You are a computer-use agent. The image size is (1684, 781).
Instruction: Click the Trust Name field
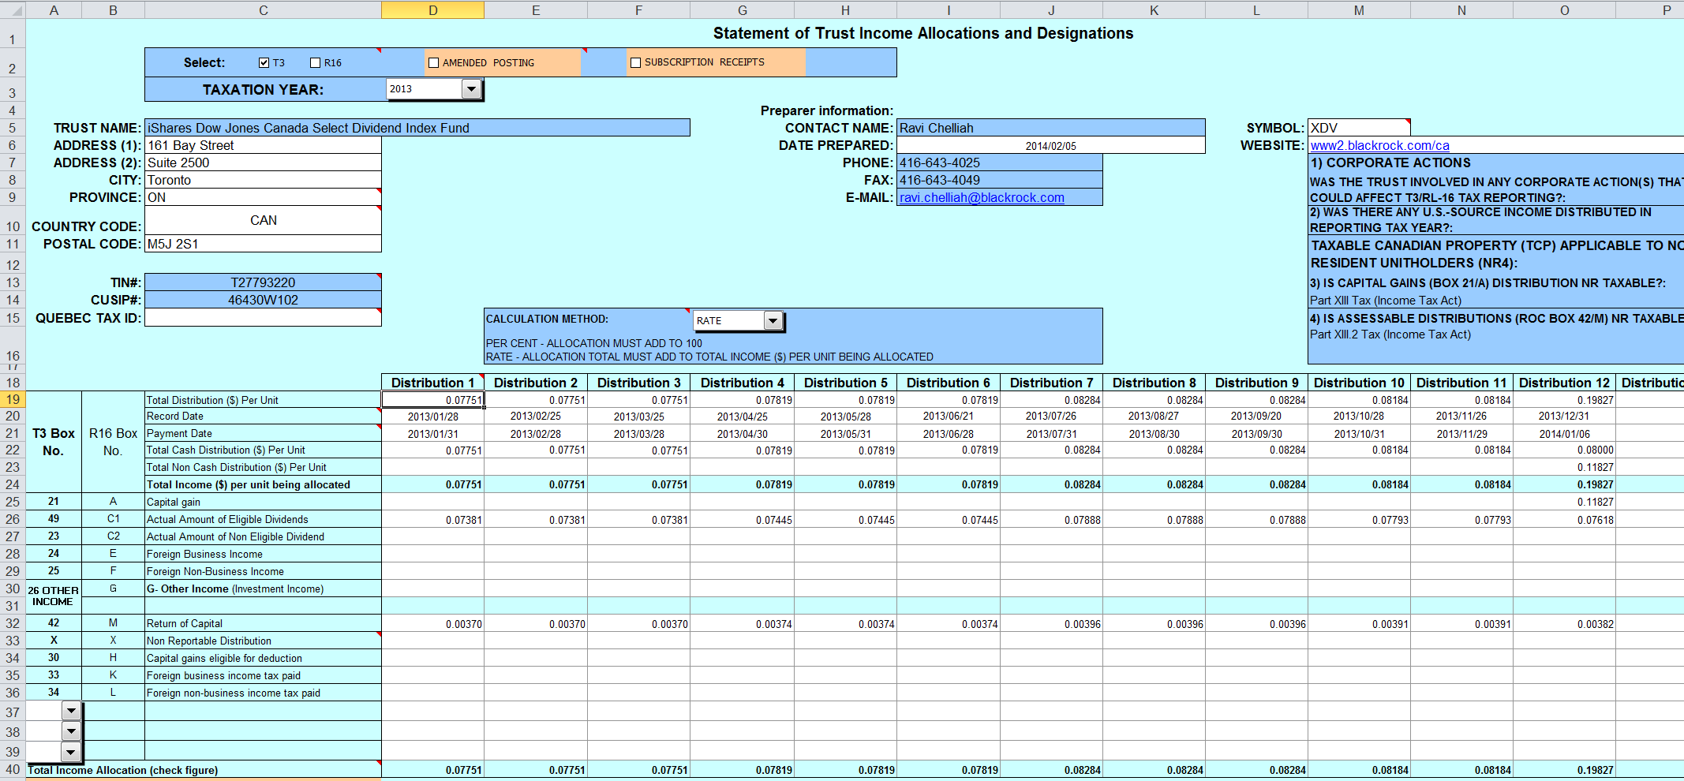(417, 128)
